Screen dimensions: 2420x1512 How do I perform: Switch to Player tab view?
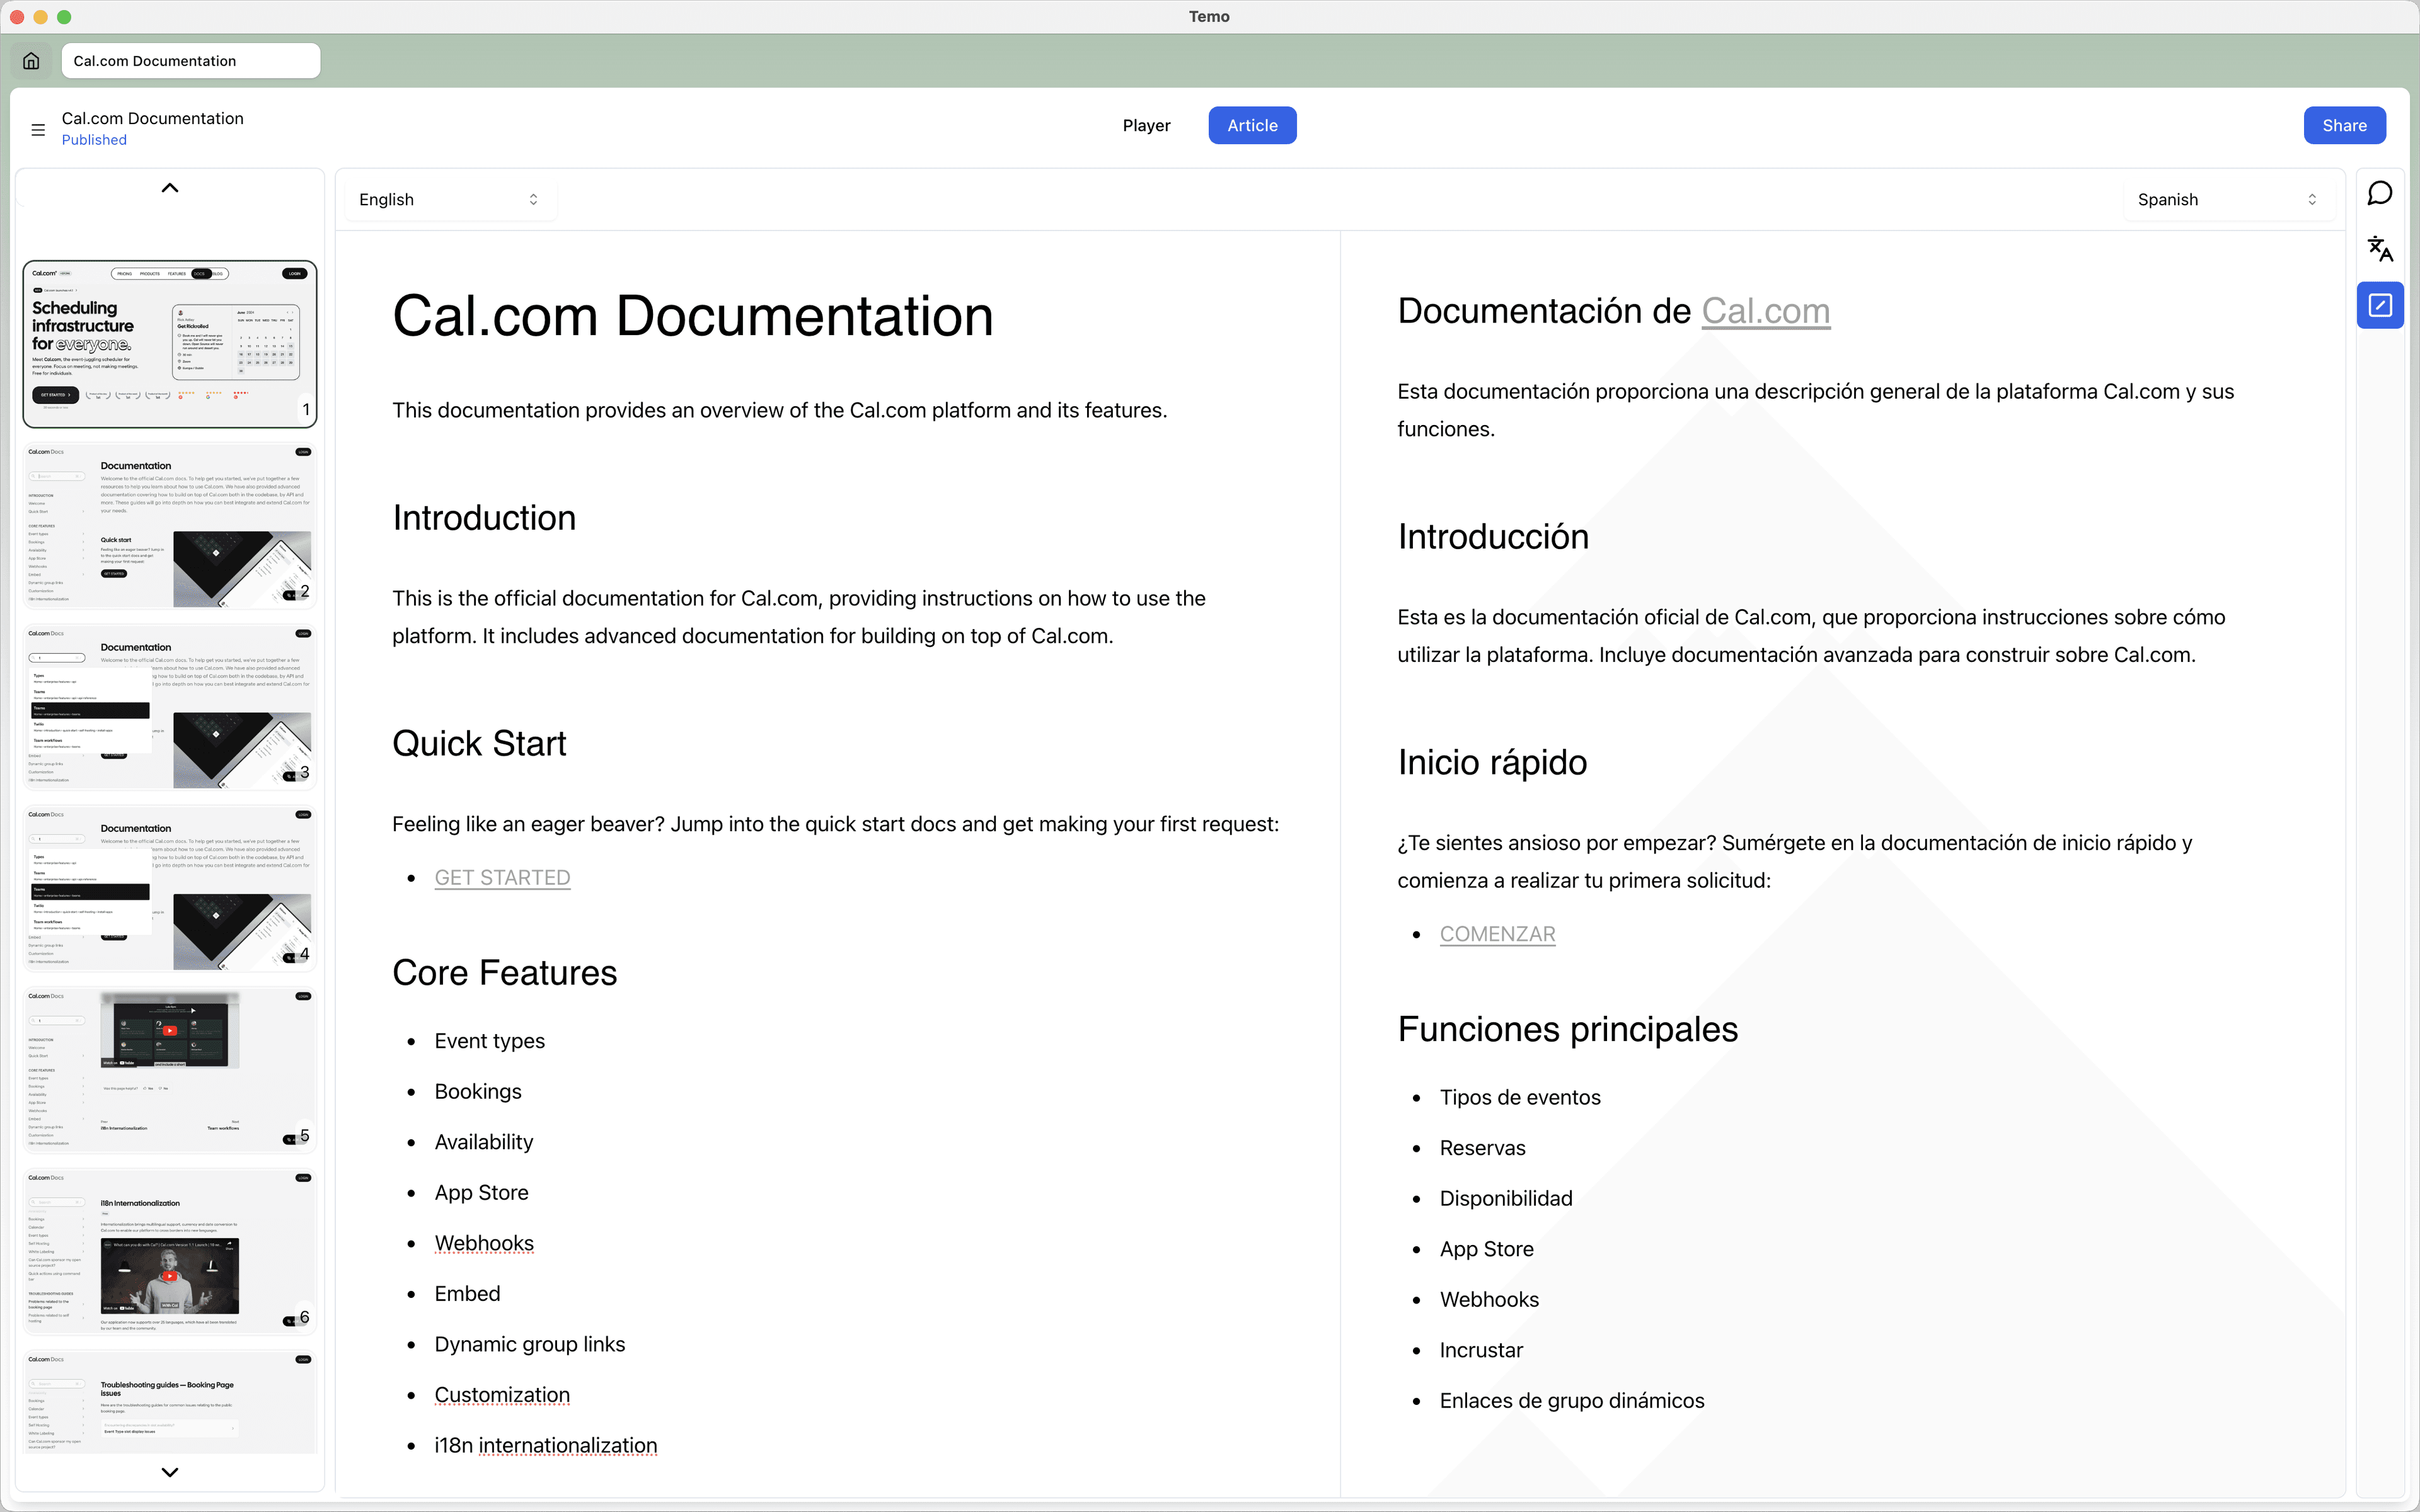click(1144, 123)
